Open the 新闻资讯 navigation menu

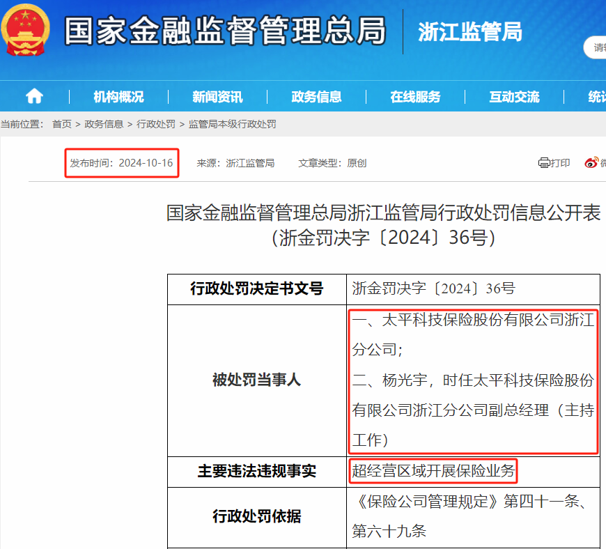(217, 97)
